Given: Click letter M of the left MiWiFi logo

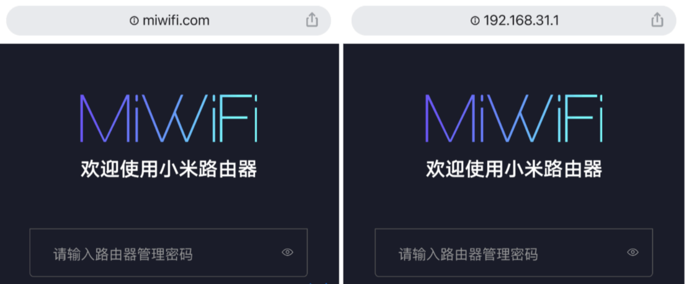Looking at the screenshot, I should point(105,118).
